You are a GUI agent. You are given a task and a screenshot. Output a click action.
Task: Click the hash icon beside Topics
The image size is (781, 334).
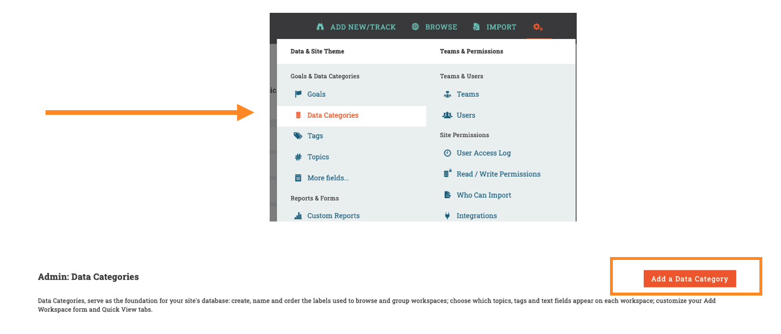(298, 157)
